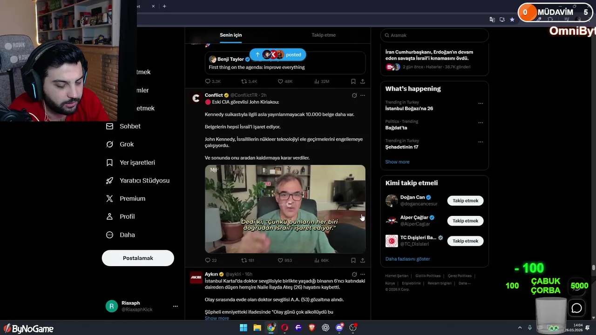Click the Aramak search field

point(434,35)
